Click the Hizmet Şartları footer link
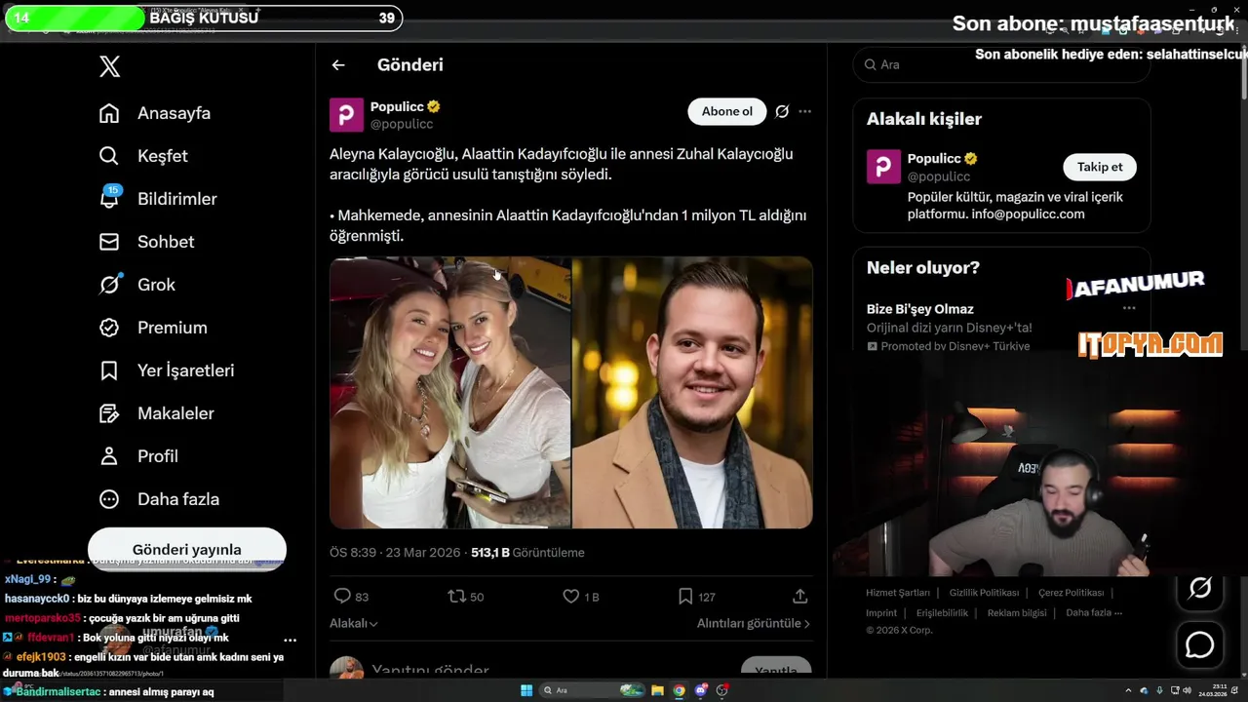The image size is (1248, 702). (898, 593)
